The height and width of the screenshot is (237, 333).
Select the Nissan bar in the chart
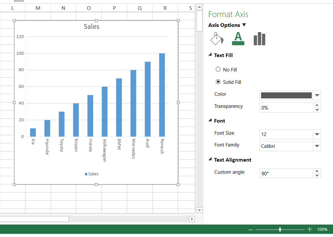[x=76, y=120]
